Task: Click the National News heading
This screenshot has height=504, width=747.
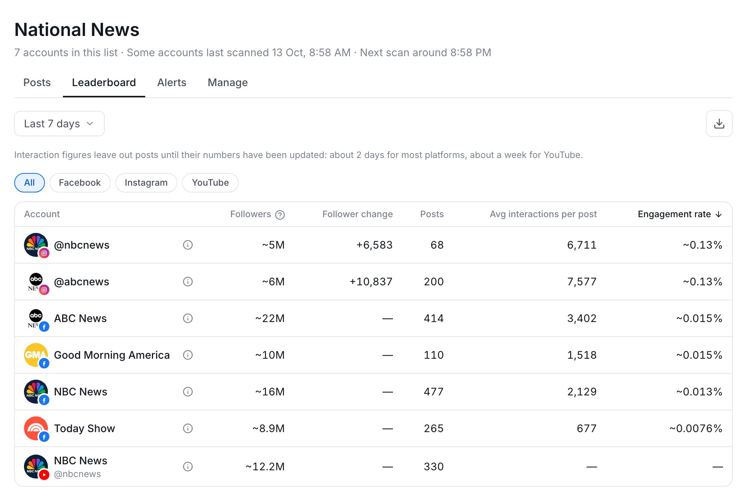Action: (77, 30)
